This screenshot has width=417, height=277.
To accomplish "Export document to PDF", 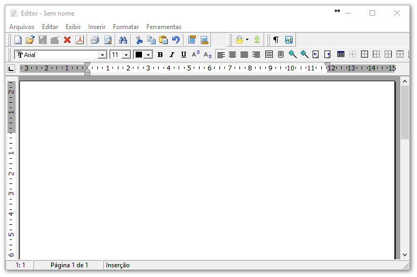I will [80, 40].
